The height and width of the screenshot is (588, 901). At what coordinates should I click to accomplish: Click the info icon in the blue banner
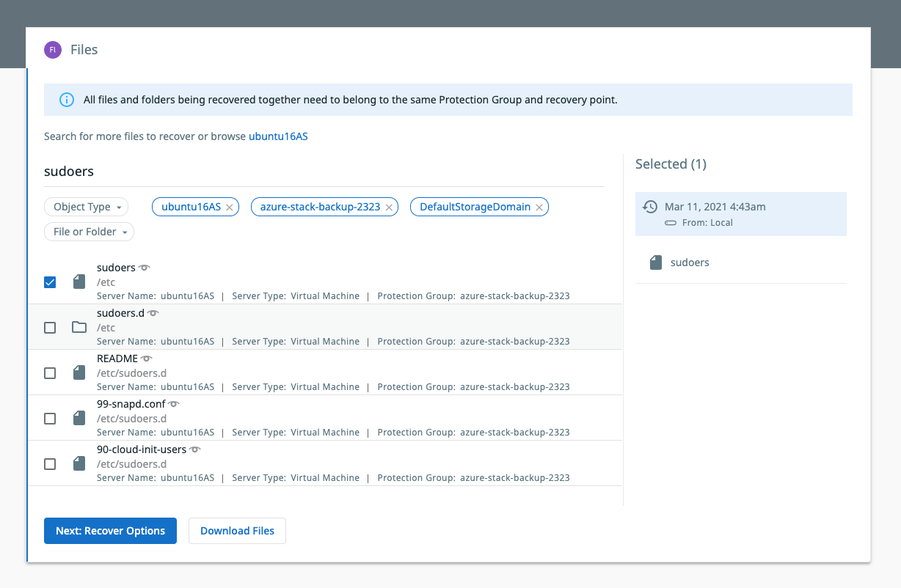(67, 100)
